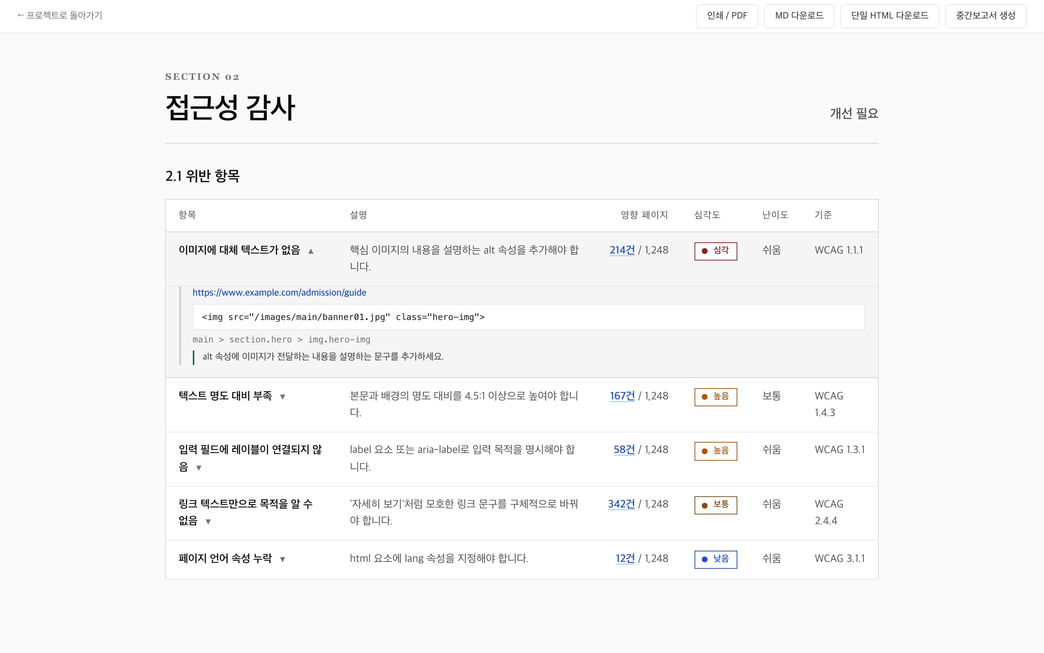Click the WCAG 1.4.3 criterion cell
The image size is (1044, 653).
click(x=829, y=404)
